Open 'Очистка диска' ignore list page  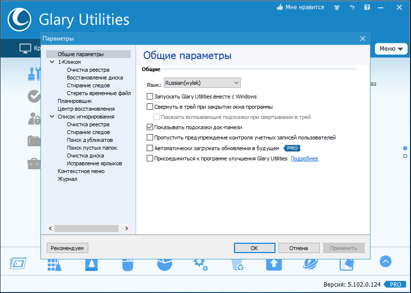tap(85, 156)
